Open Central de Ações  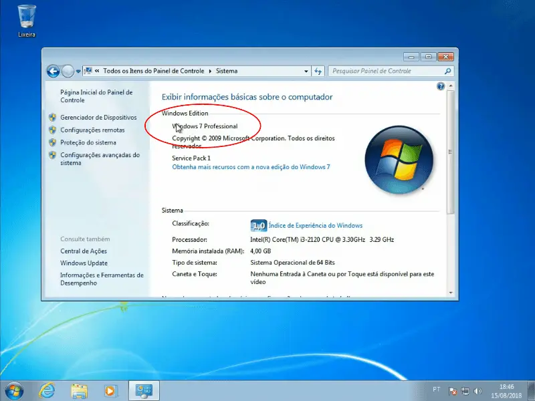pyautogui.click(x=84, y=251)
